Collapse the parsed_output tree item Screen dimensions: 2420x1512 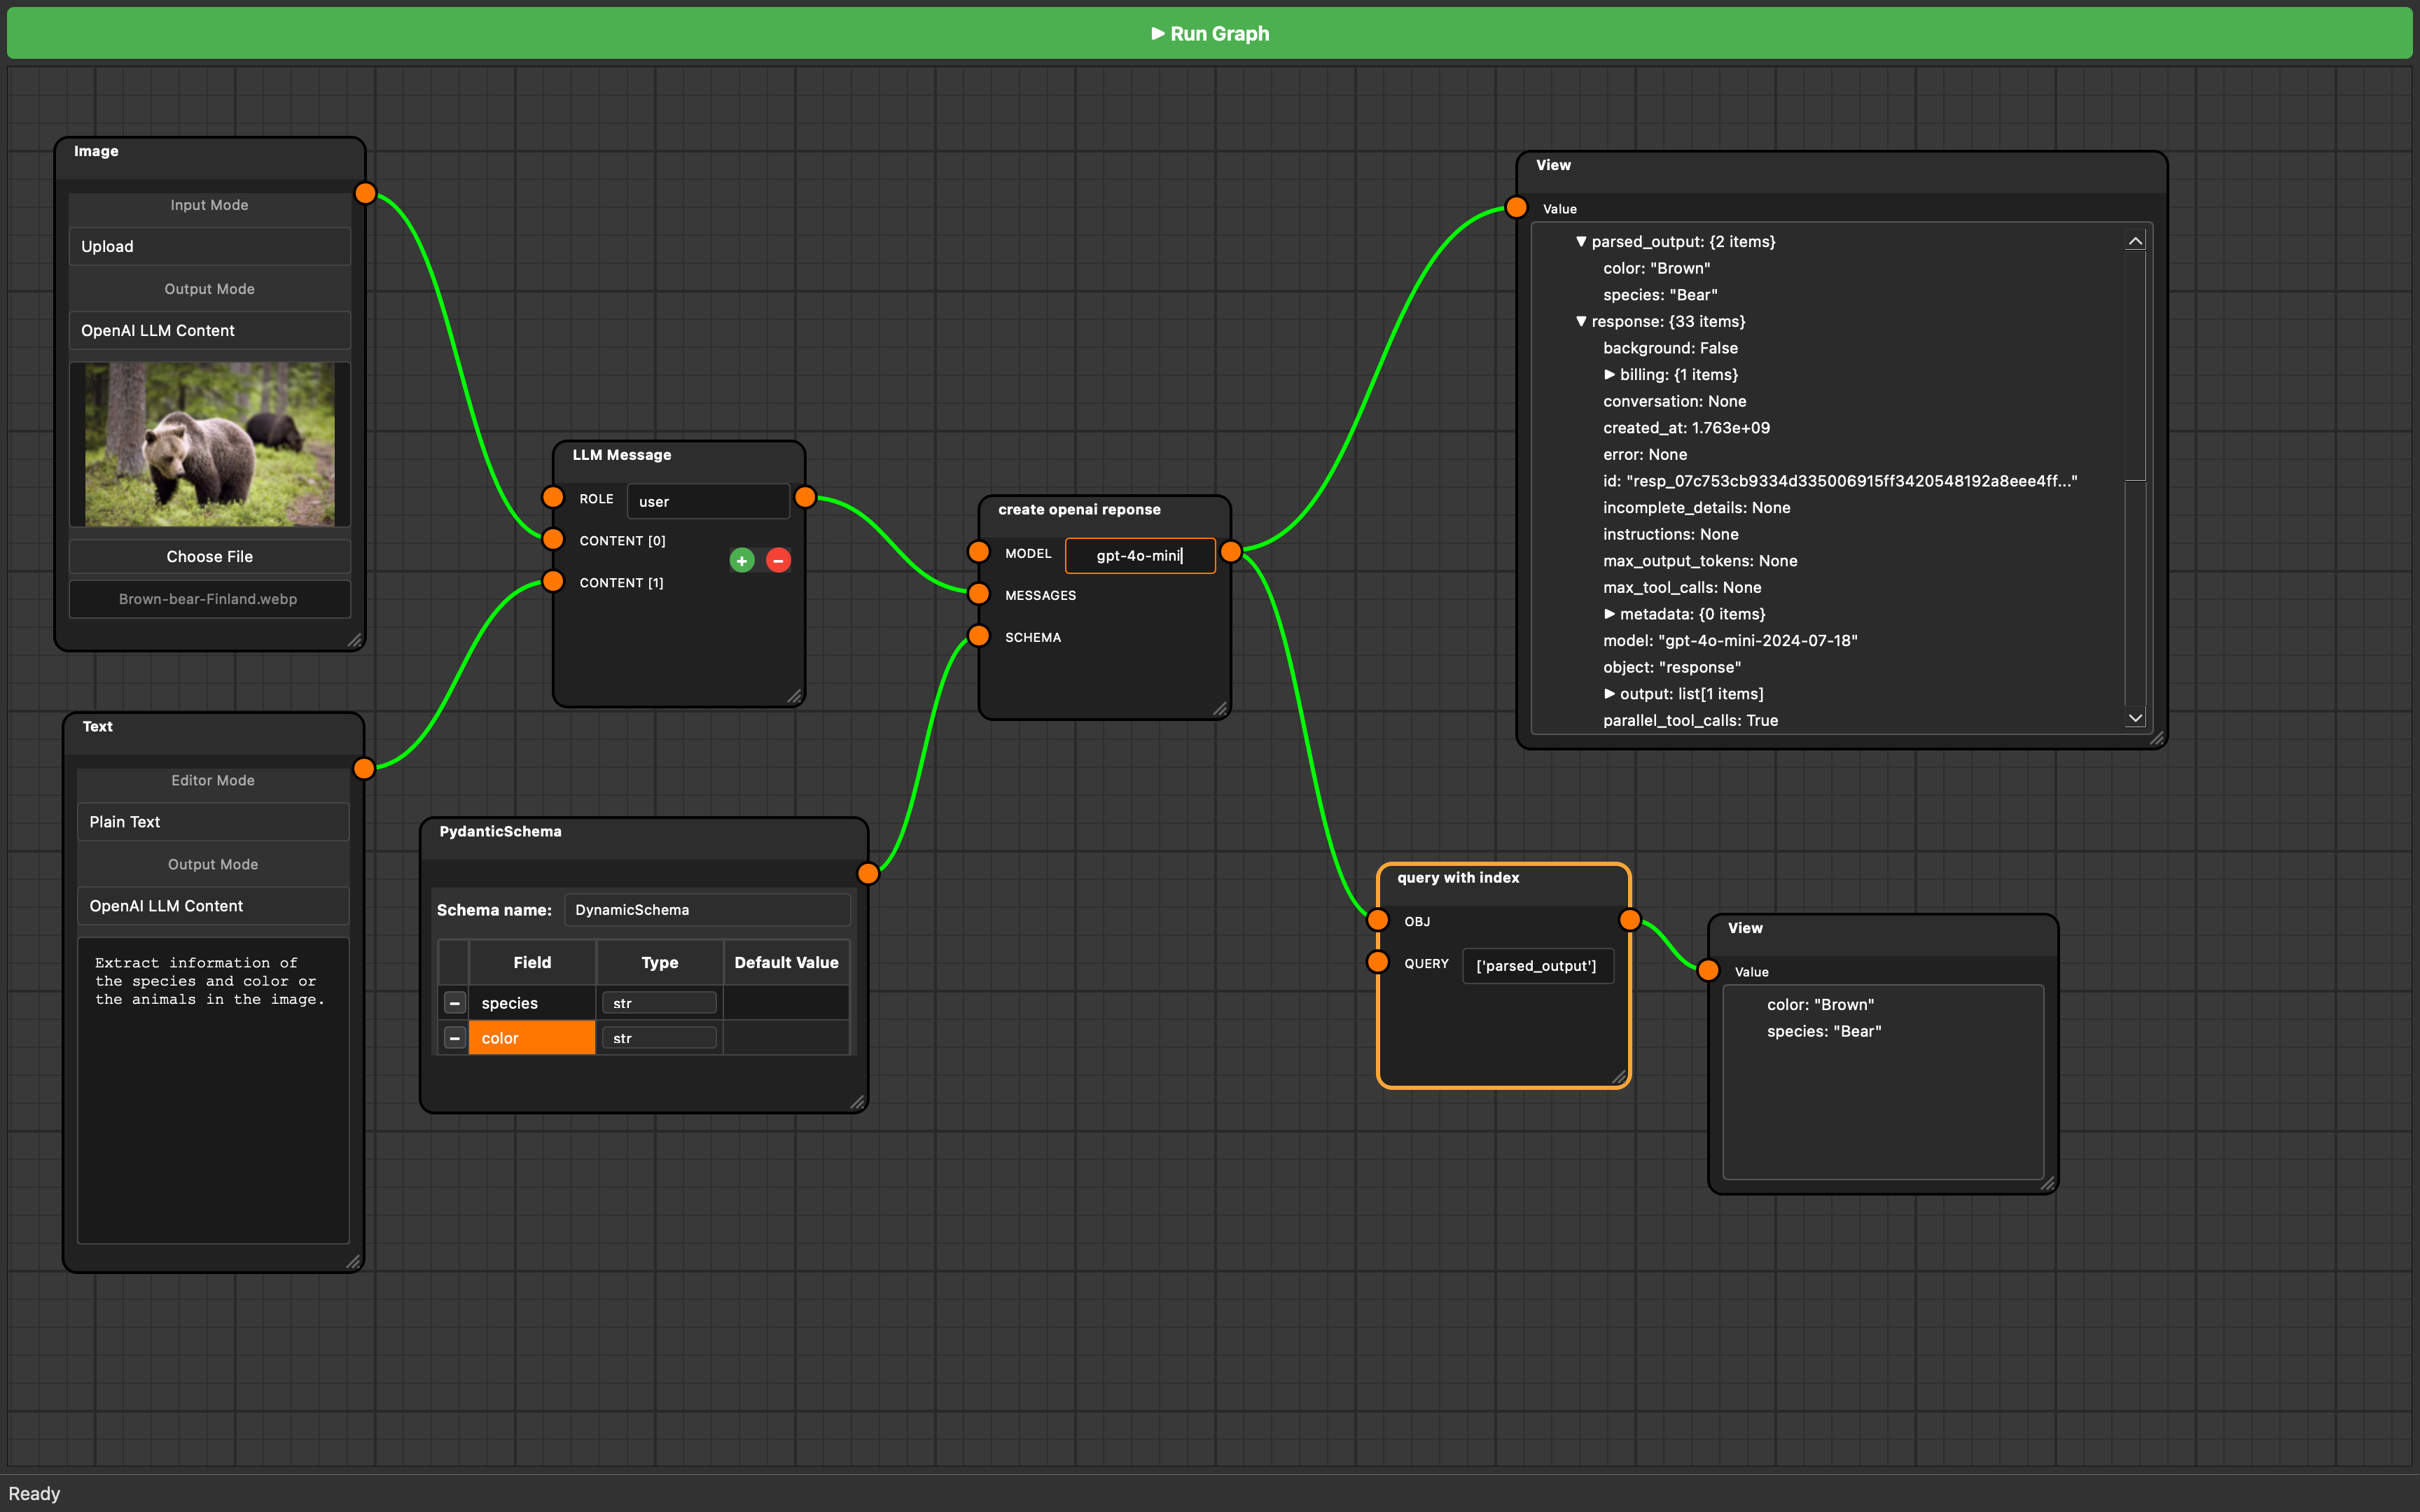click(1581, 242)
